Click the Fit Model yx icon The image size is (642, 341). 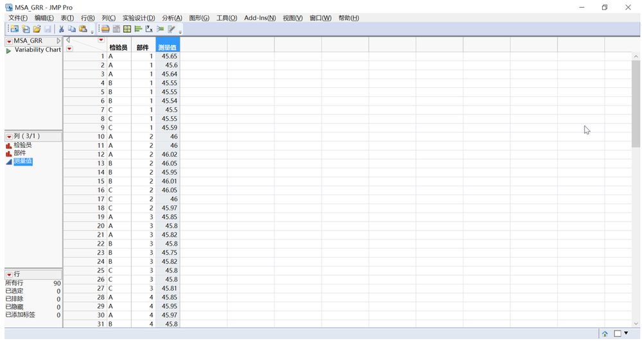click(x=149, y=29)
